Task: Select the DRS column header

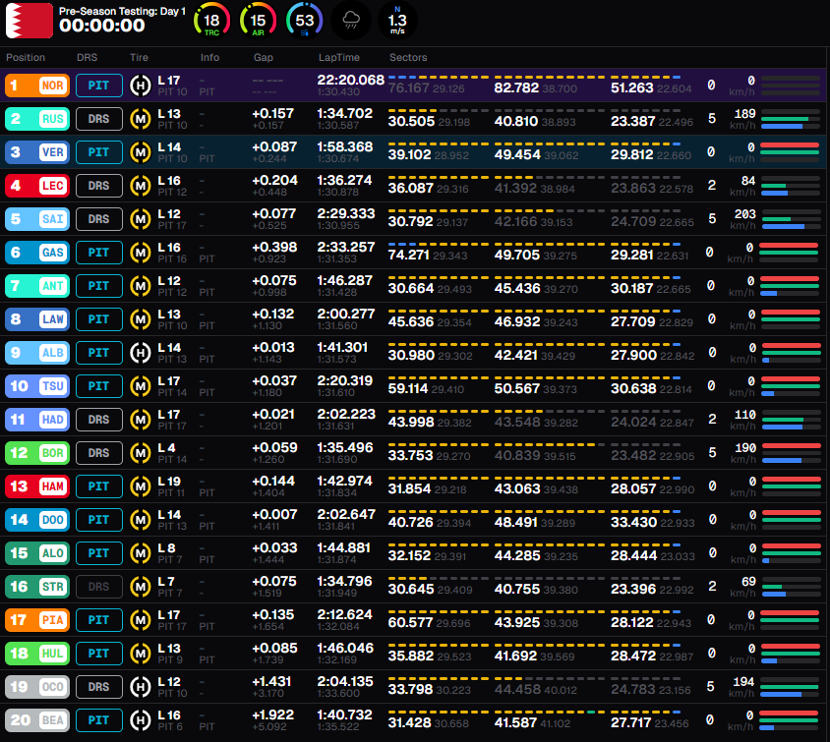Action: pos(87,57)
